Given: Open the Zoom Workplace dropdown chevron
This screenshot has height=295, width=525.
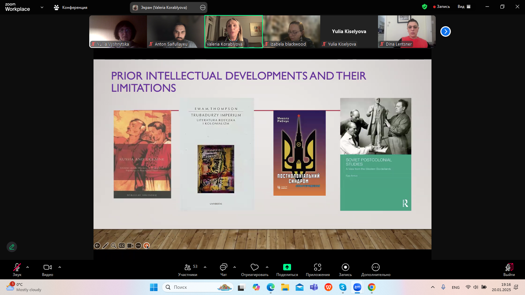Looking at the screenshot, I should click(42, 7).
